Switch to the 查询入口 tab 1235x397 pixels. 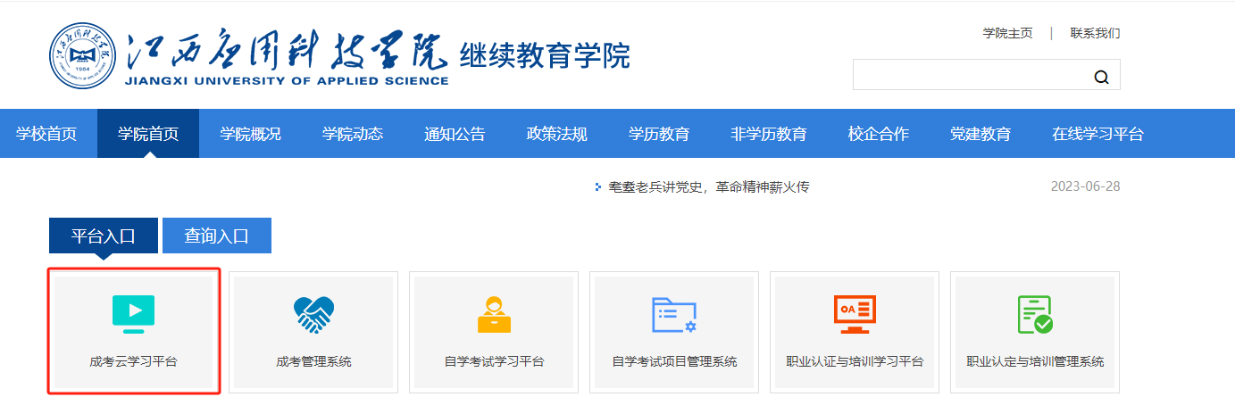click(216, 236)
